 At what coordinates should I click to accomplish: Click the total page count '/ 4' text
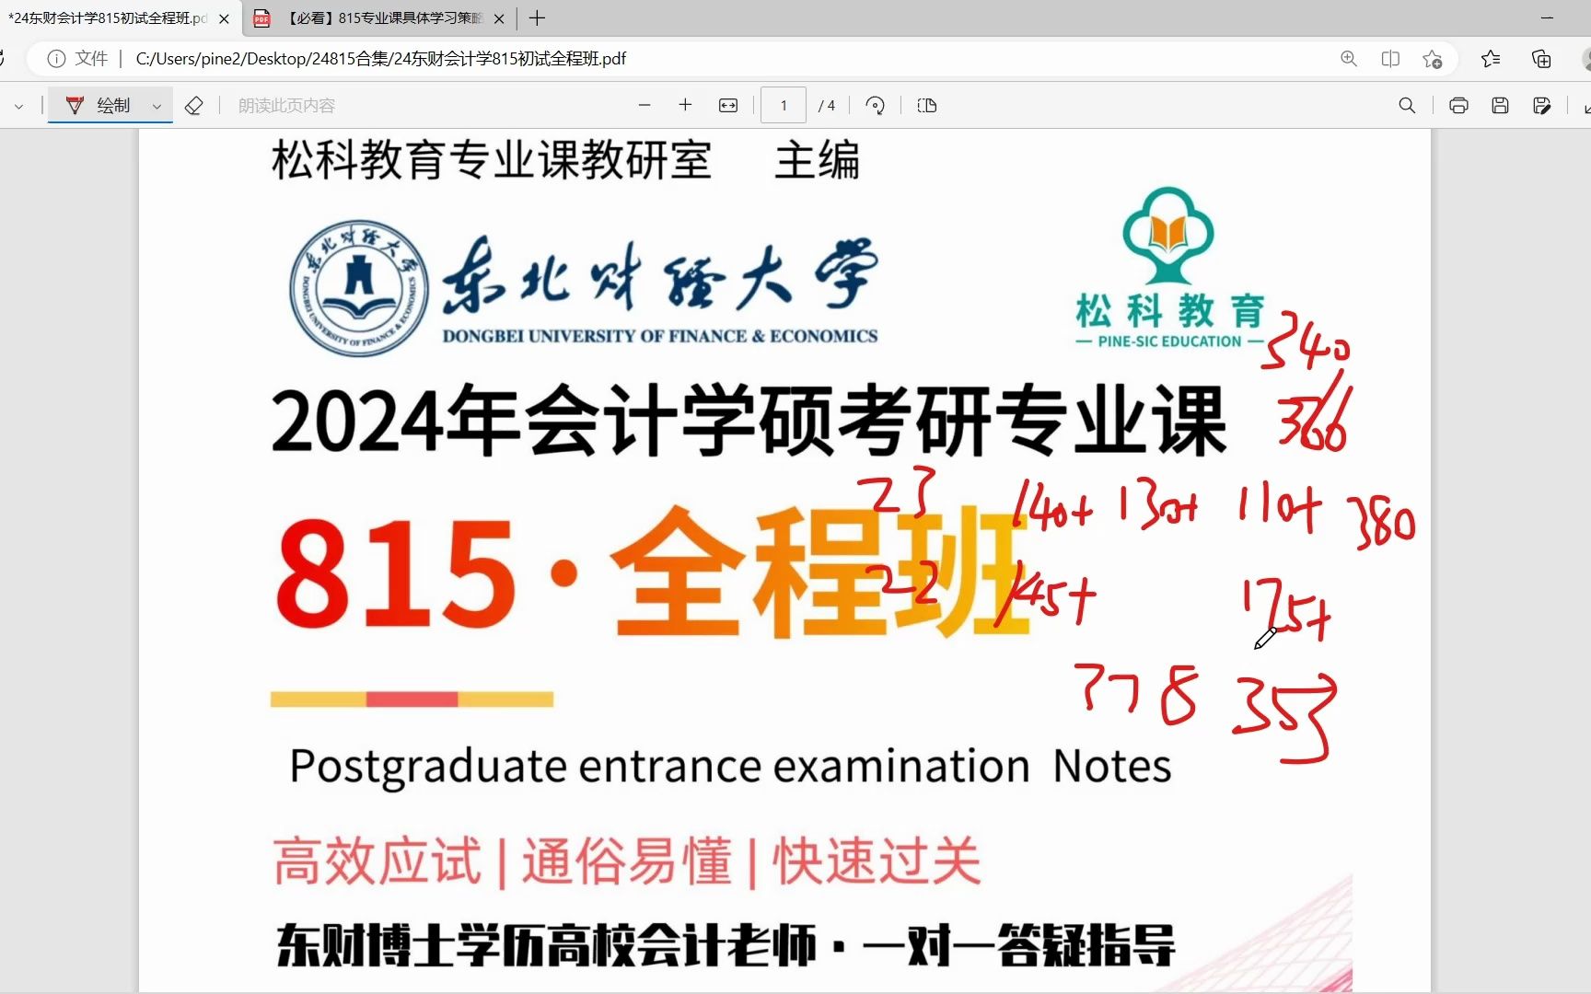(x=827, y=106)
